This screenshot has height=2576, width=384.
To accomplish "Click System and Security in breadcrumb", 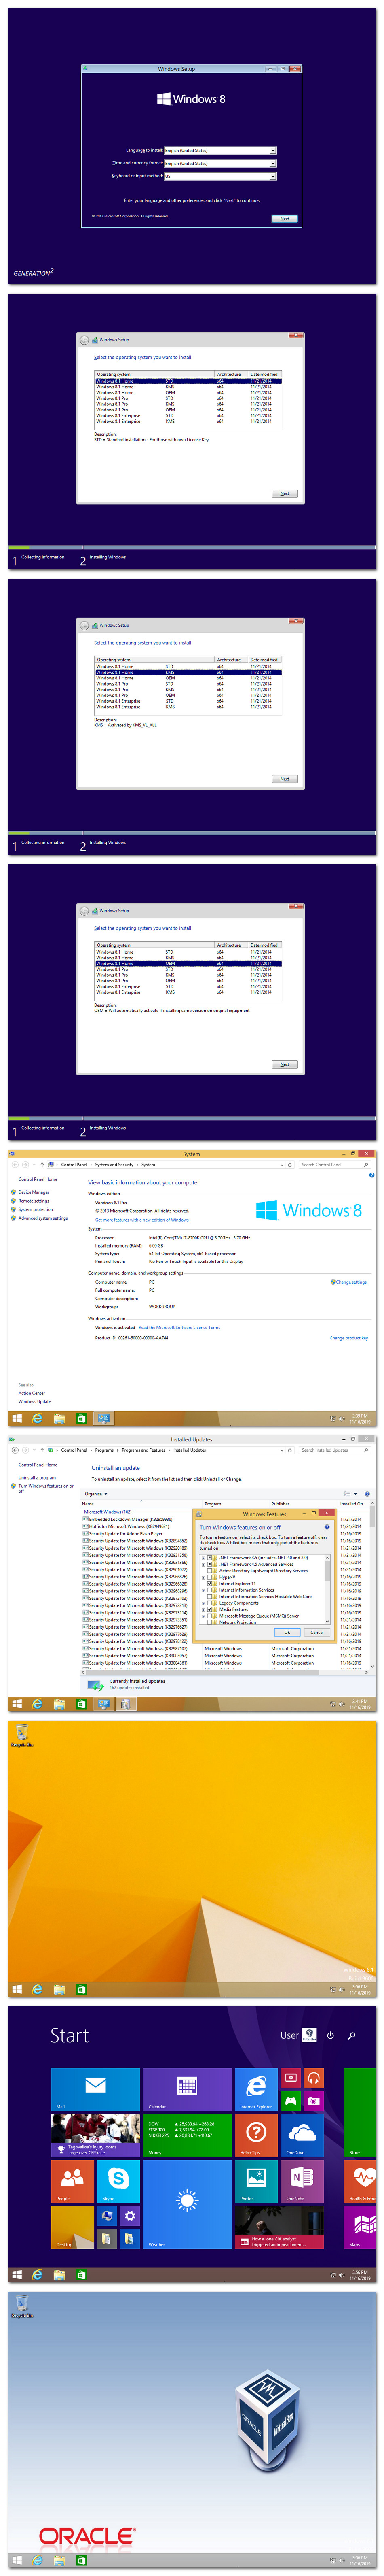I will pos(114,1164).
